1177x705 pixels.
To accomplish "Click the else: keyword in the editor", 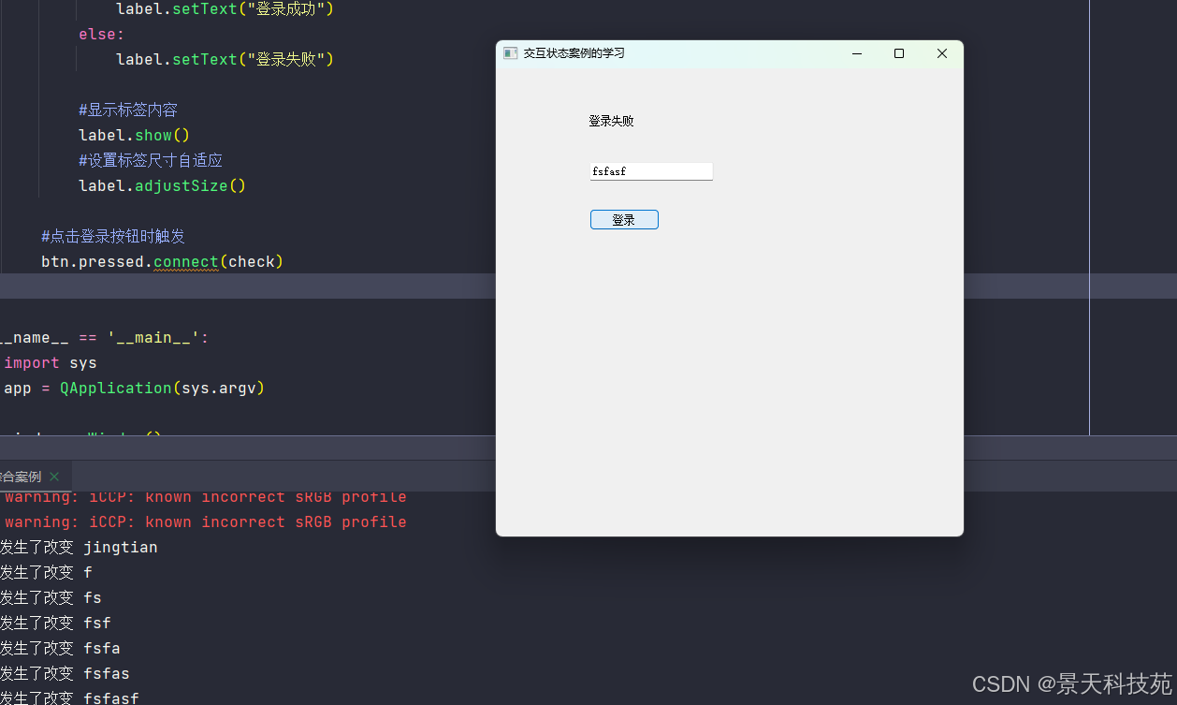I will pos(101,35).
